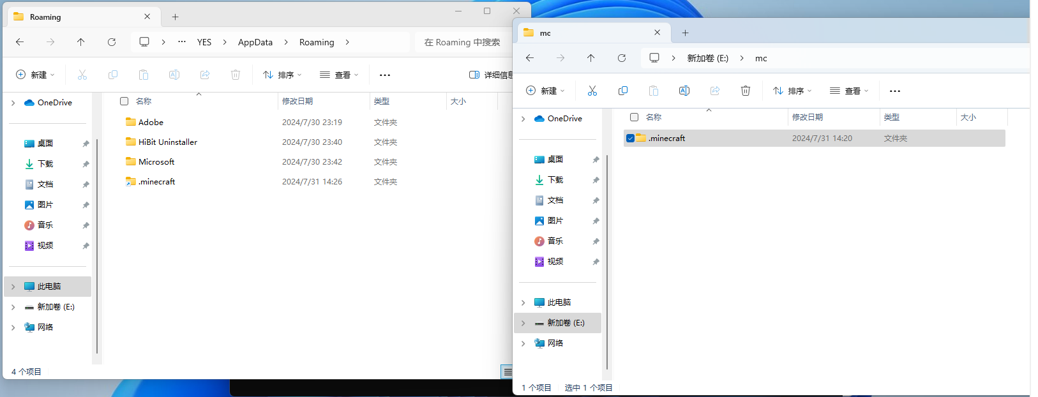
Task: Copy the selected item in mc window
Action: pos(623,91)
